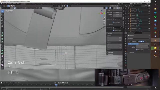Toggle the Render Region checkbox

pyautogui.click(x=113, y=22)
